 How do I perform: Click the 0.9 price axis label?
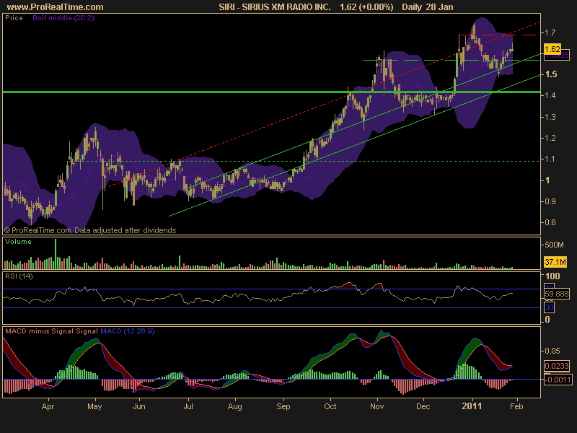550,201
